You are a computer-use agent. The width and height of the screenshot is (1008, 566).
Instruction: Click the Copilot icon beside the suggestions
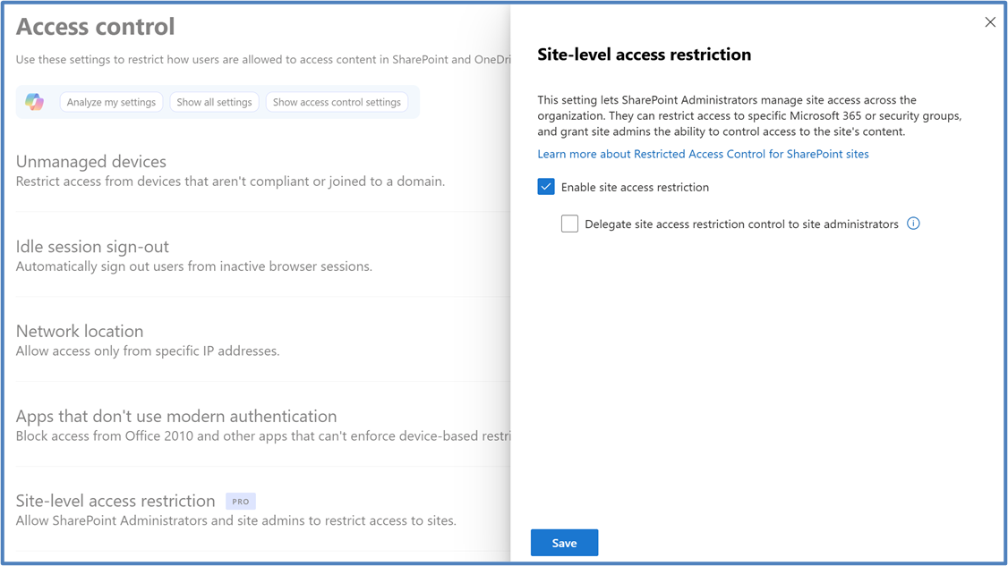pos(35,102)
